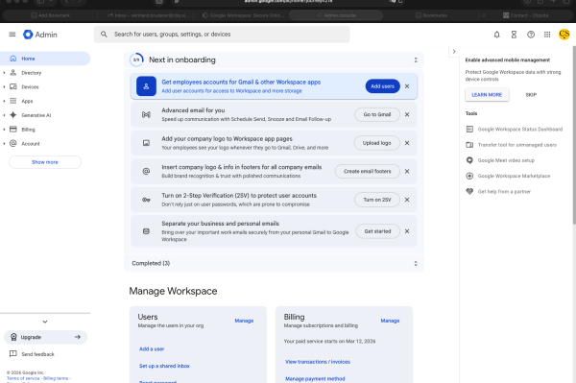Switch to the Admin console browser tab
The height and width of the screenshot is (383, 576).
coord(336,15)
